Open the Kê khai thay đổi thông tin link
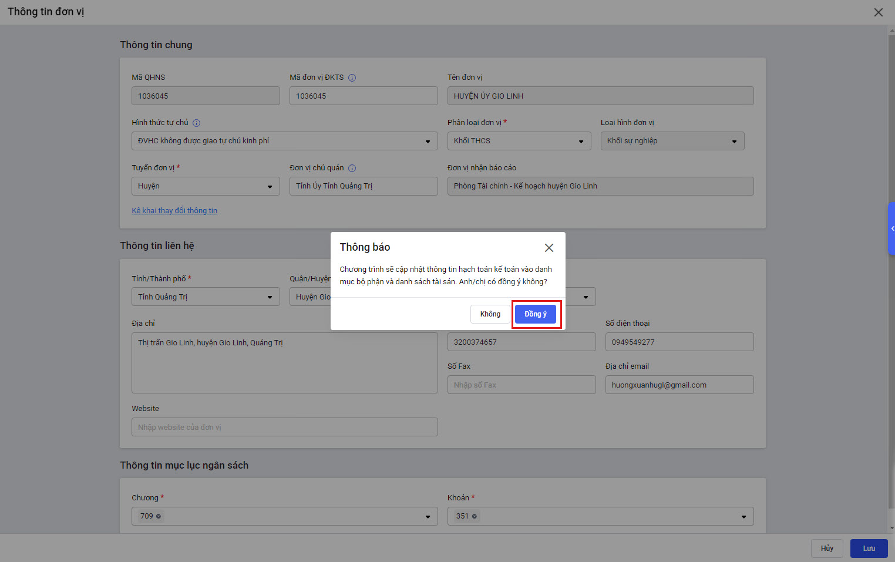 [x=174, y=211]
